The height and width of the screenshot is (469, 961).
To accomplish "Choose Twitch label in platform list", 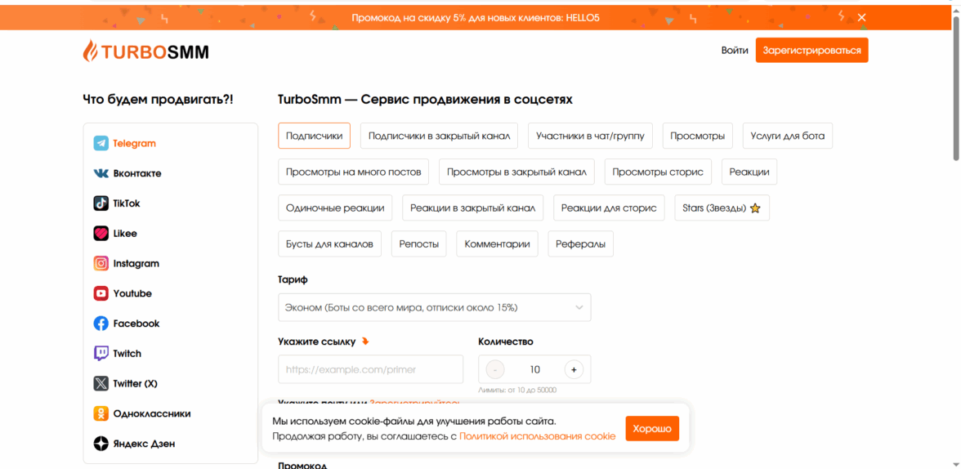I will click(x=127, y=354).
